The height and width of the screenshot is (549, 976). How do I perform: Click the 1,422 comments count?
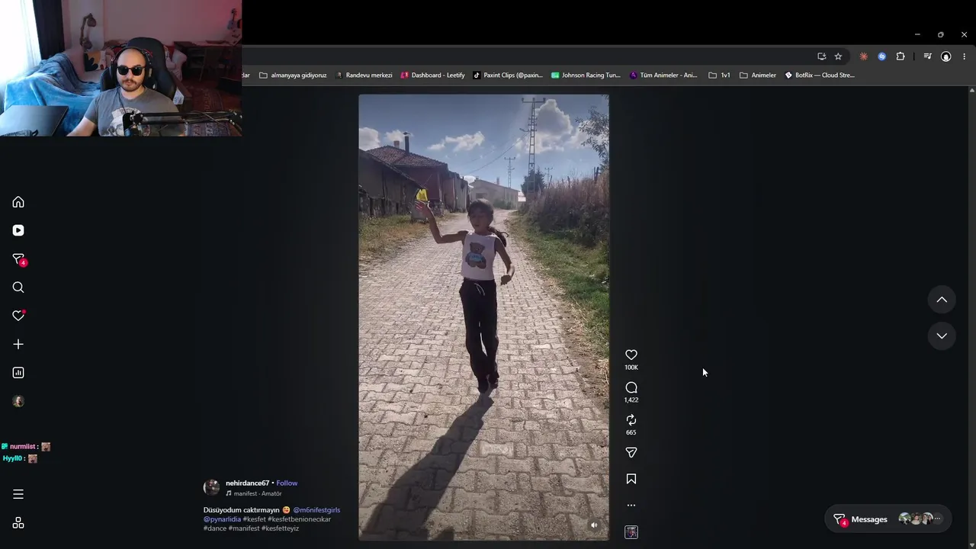(x=631, y=400)
